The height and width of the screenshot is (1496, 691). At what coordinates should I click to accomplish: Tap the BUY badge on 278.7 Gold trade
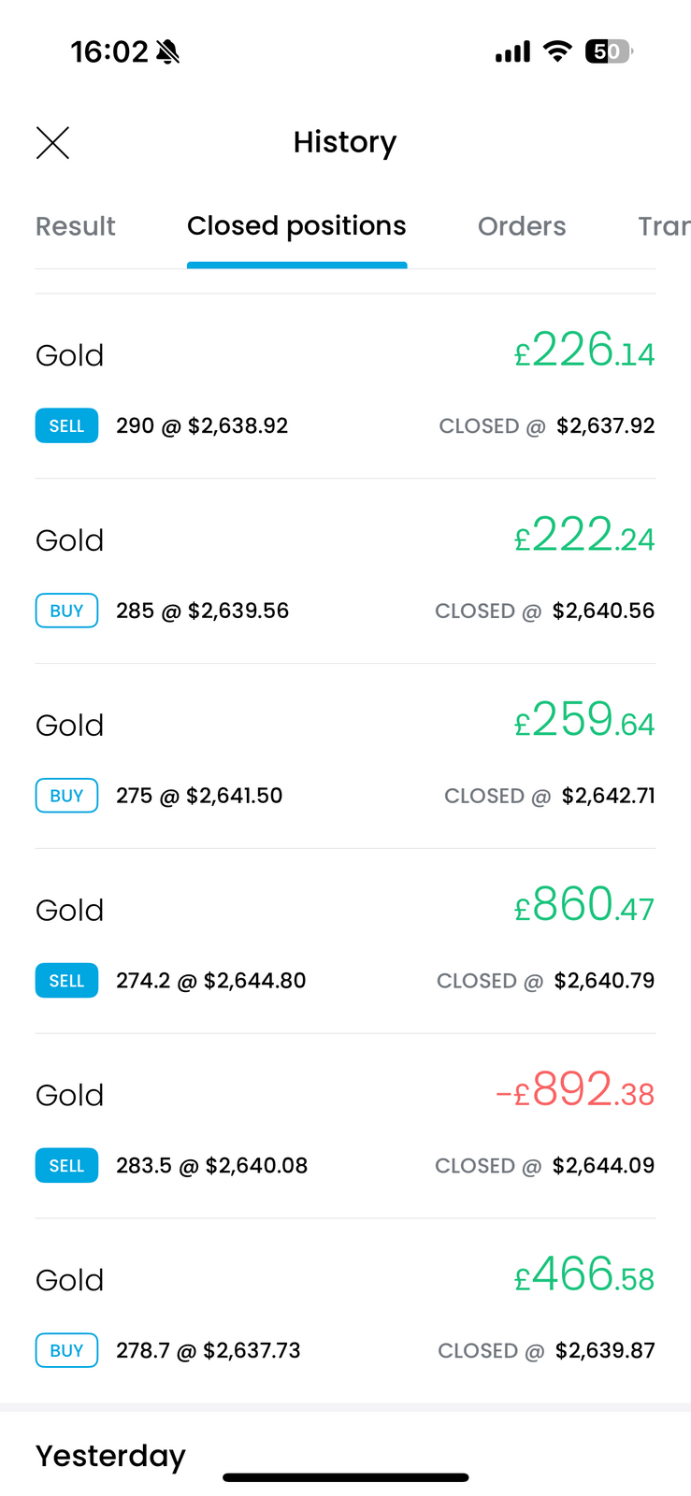point(66,1351)
